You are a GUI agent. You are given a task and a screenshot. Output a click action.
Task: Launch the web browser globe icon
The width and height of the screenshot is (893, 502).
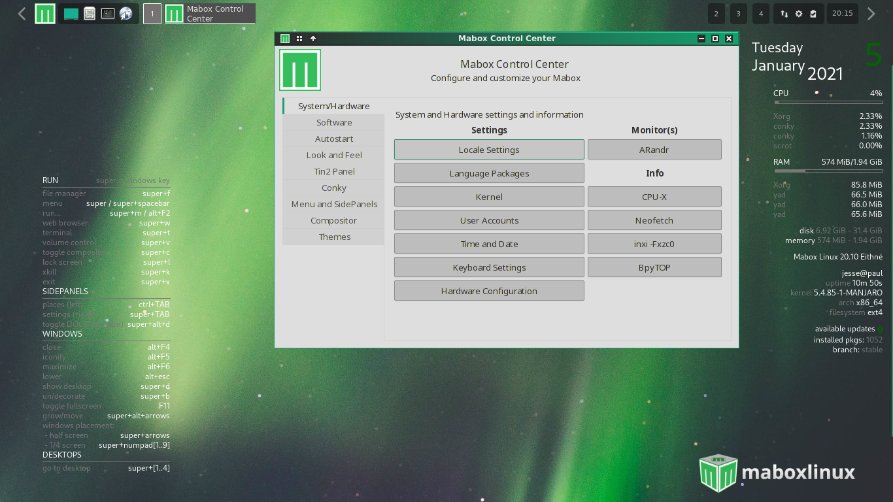tap(126, 14)
